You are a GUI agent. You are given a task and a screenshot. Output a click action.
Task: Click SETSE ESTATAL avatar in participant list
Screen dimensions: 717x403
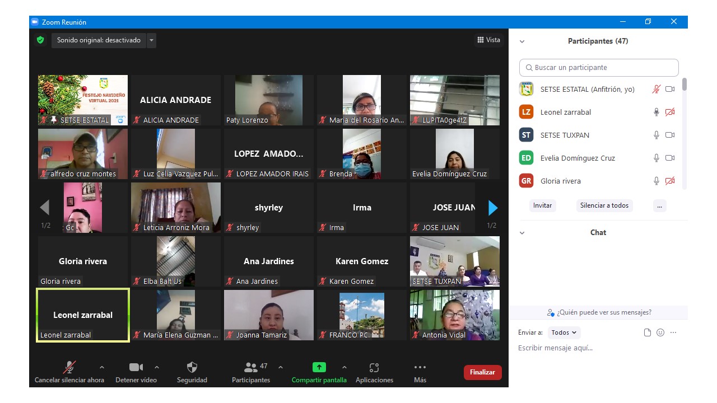coord(526,89)
